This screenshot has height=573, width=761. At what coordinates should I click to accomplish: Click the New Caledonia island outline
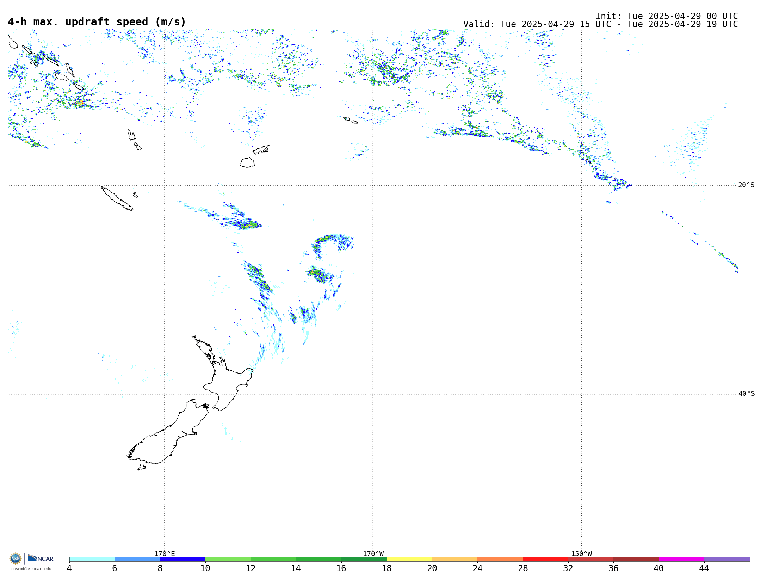(x=117, y=198)
